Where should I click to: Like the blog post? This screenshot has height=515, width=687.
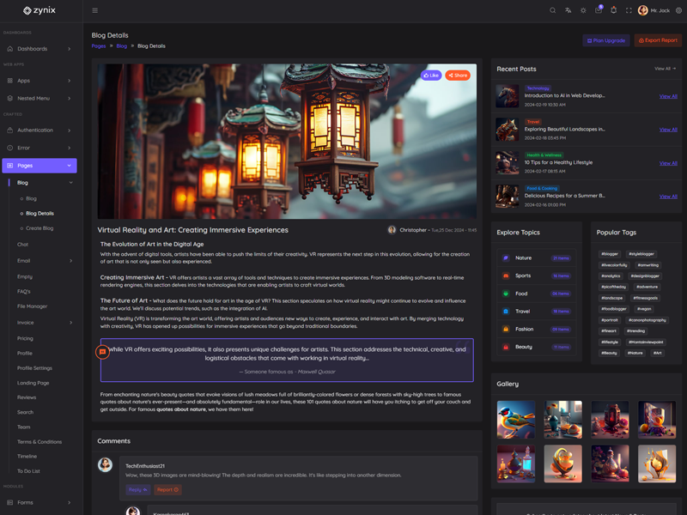click(x=431, y=76)
